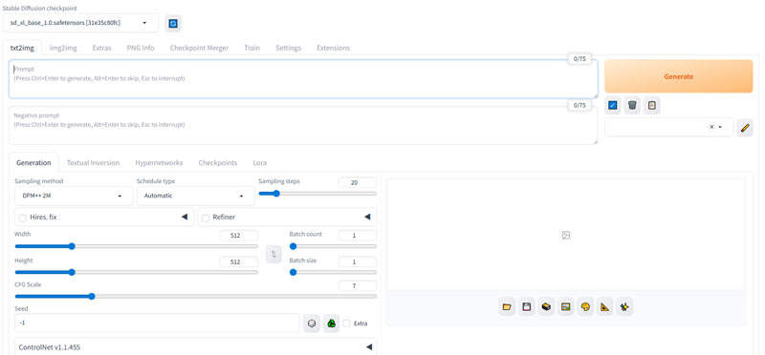Select the Checkpoints sub-tab
Image resolution: width=765 pixels, height=355 pixels.
(218, 162)
